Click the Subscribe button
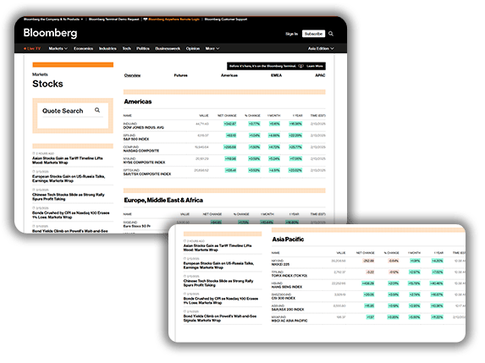This screenshot has height=363, width=485. (x=313, y=34)
